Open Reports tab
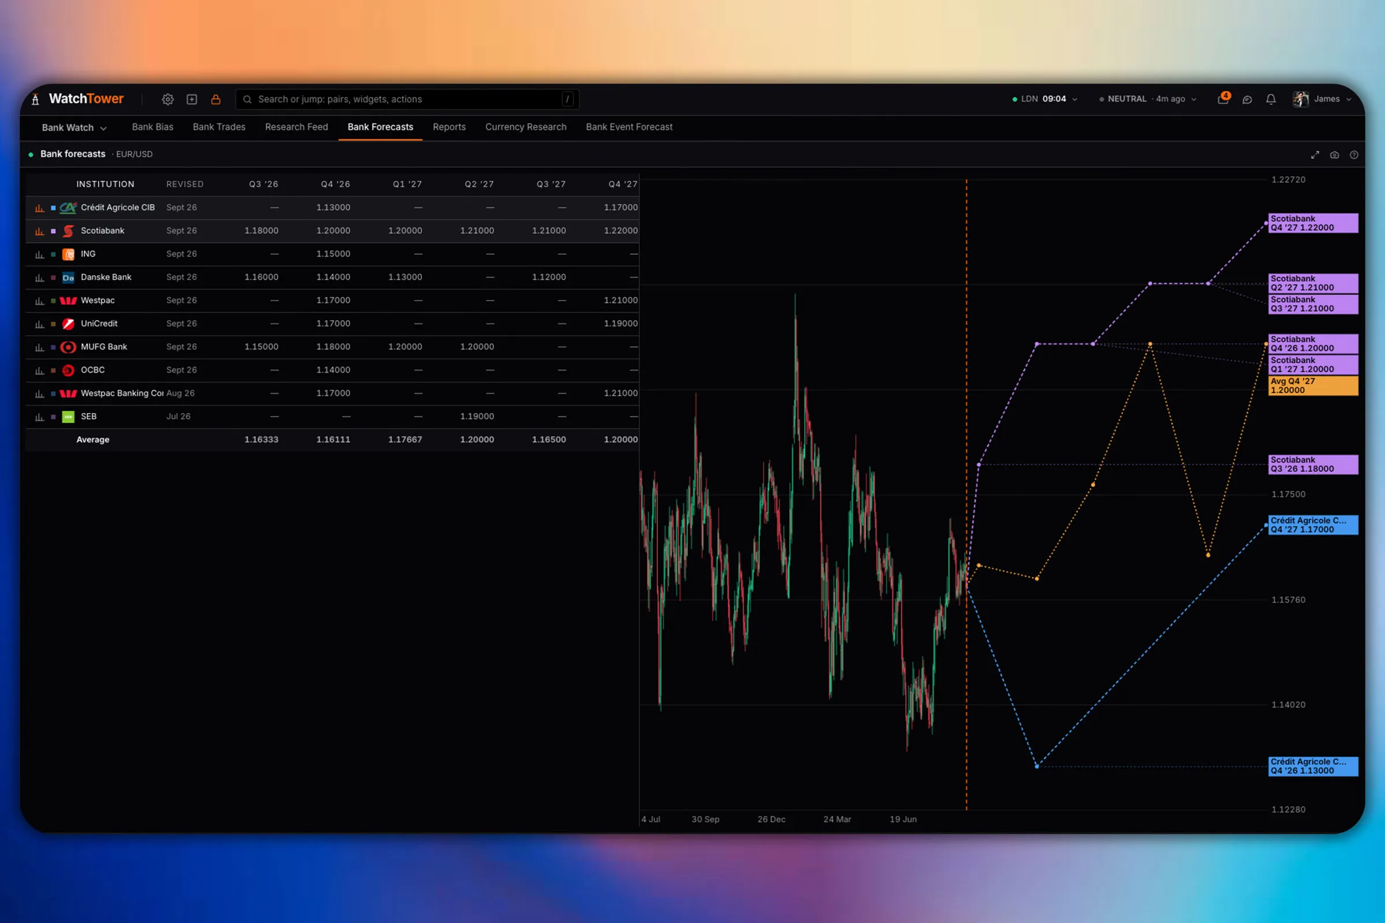 point(449,127)
